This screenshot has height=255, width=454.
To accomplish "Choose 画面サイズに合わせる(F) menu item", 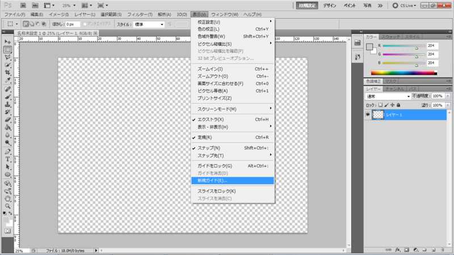I will pos(233,83).
